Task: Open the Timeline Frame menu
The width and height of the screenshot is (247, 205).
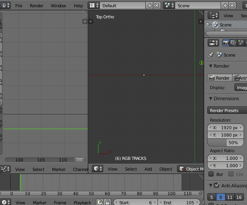Action: pyautogui.click(x=60, y=203)
